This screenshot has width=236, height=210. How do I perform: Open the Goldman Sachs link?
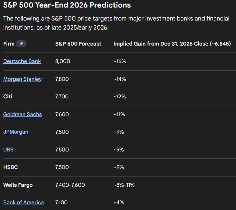(x=22, y=114)
